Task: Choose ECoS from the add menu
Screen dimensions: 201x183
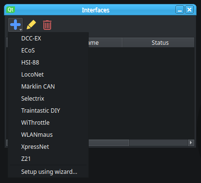Action: (x=48, y=51)
